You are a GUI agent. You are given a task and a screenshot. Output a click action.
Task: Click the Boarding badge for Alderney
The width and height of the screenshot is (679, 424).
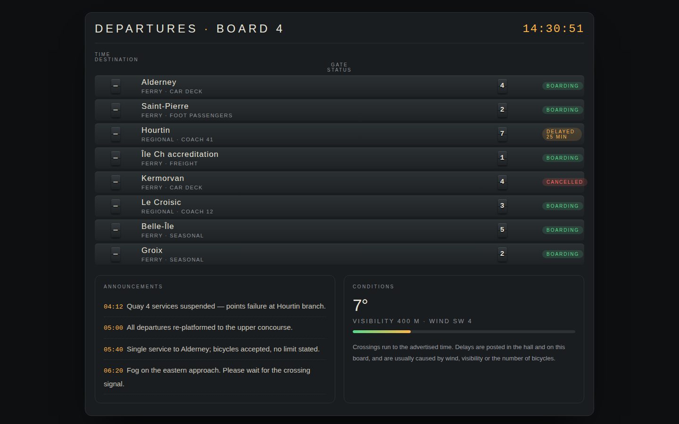click(x=563, y=86)
